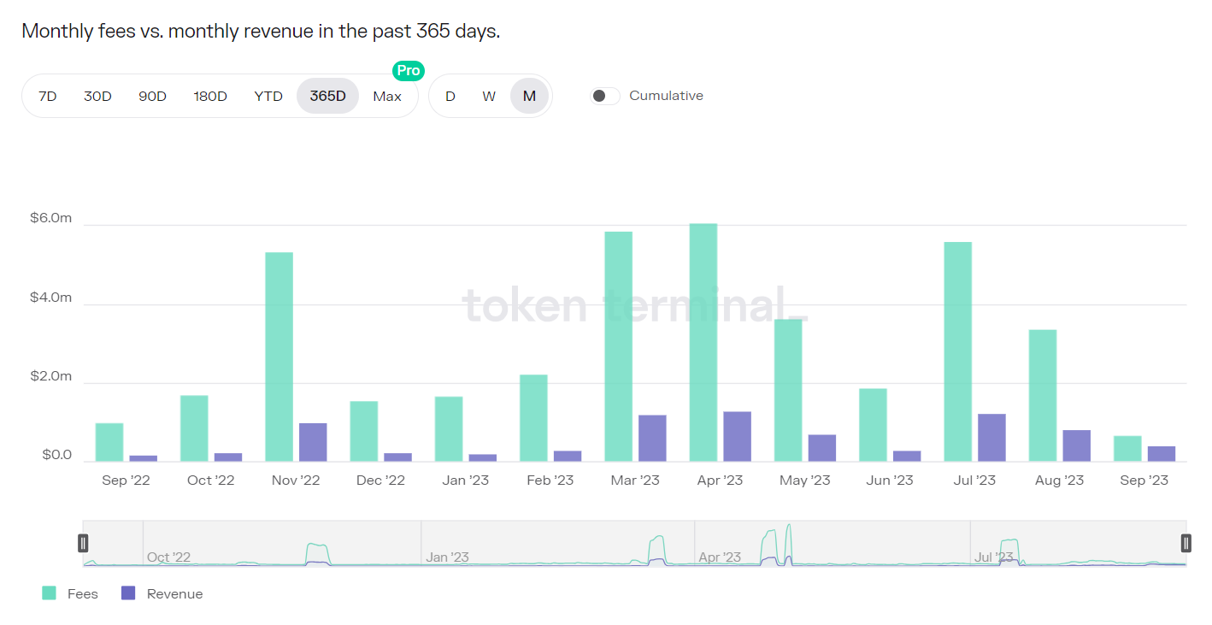1212x625 pixels.
Task: Click the right range slider handle
Action: click(1186, 543)
